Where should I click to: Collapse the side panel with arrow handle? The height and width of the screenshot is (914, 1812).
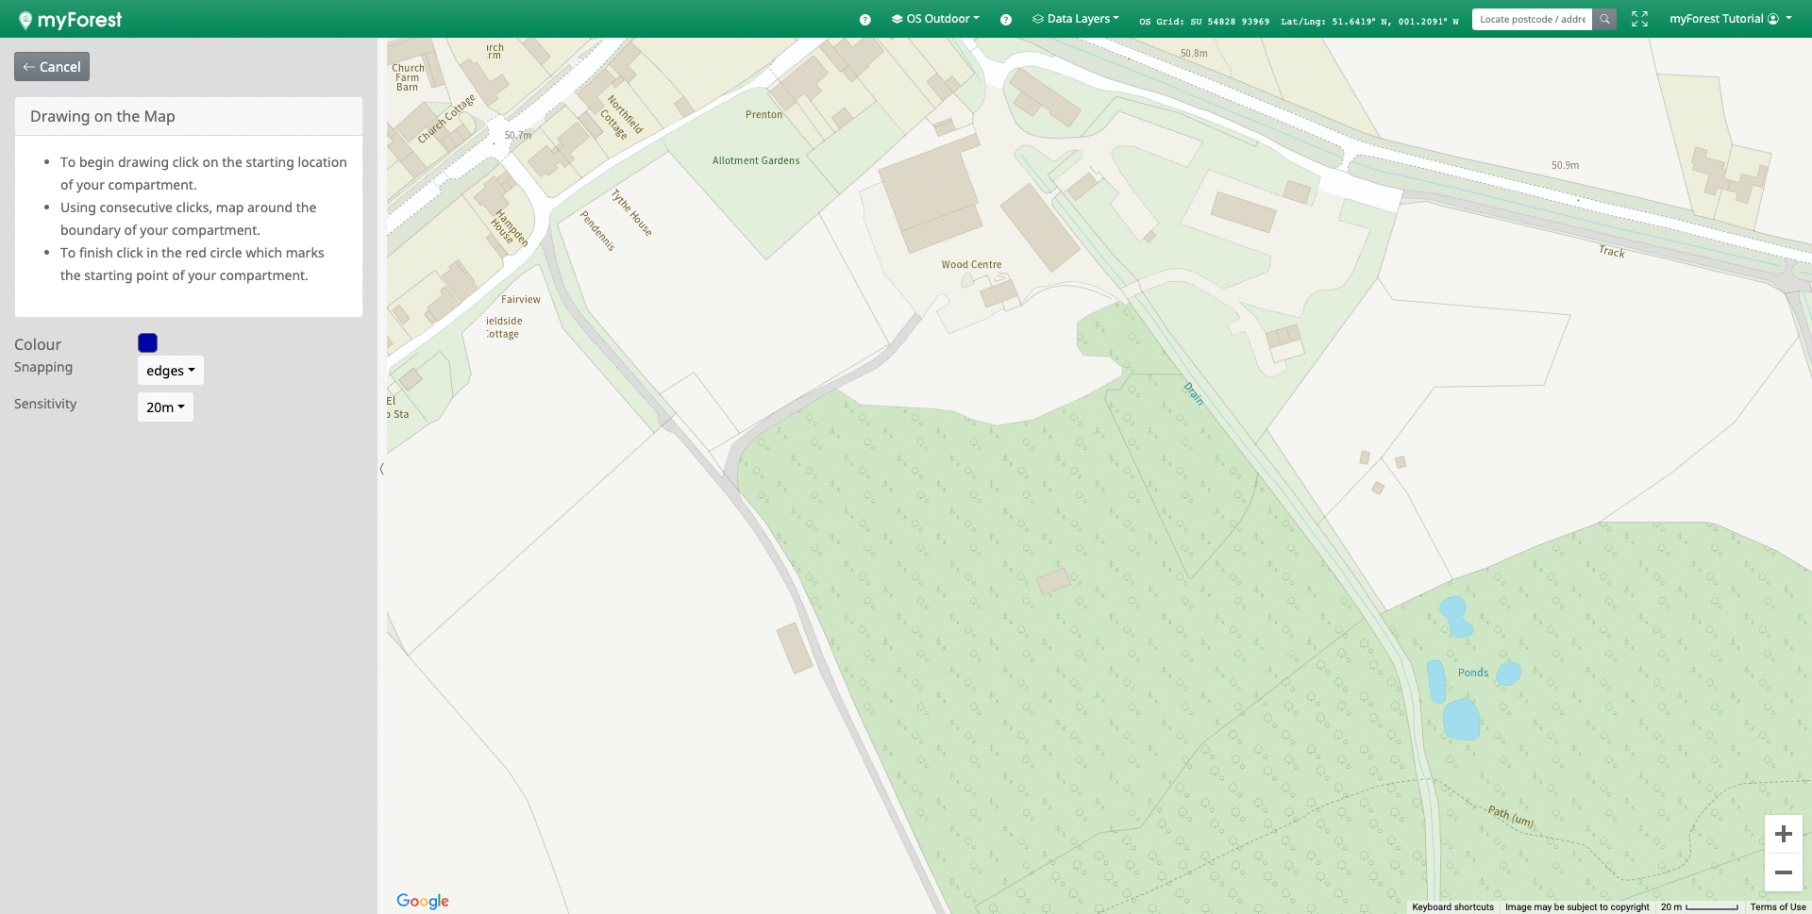[x=381, y=469]
